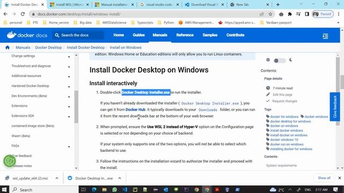The image size is (344, 193).
Task: Click the Docker Desktop breadcrumb link
Action: pos(48,48)
